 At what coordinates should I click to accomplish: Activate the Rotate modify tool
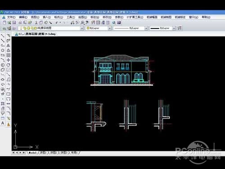[x=9, y=65]
